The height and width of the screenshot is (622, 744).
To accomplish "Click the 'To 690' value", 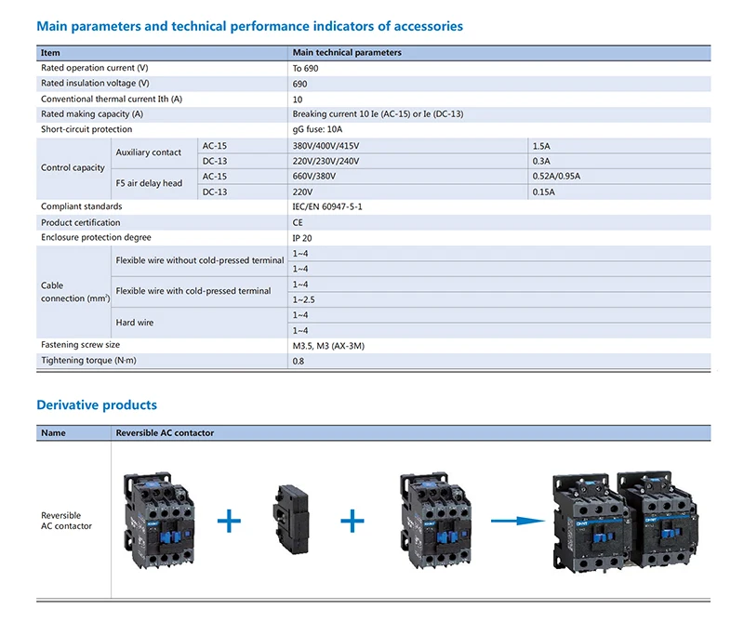I will (x=305, y=68).
